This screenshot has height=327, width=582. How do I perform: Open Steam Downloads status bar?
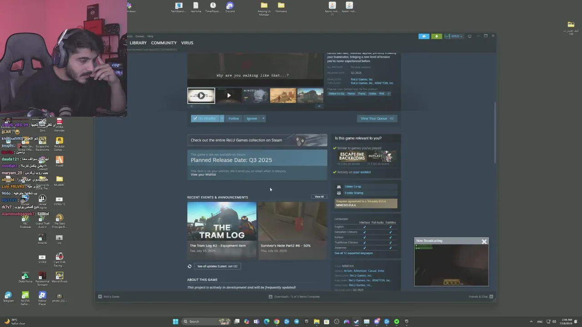294,297
